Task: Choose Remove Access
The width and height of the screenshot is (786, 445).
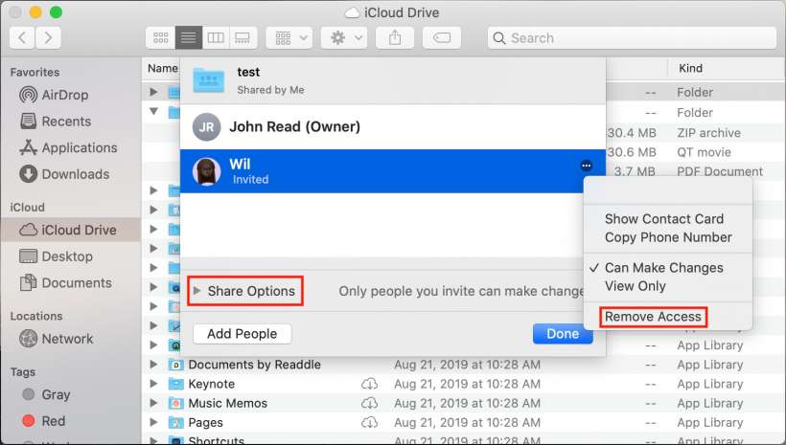Action: (653, 317)
